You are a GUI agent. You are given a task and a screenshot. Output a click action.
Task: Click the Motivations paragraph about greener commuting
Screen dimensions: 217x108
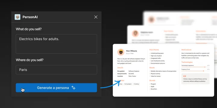click(195, 55)
